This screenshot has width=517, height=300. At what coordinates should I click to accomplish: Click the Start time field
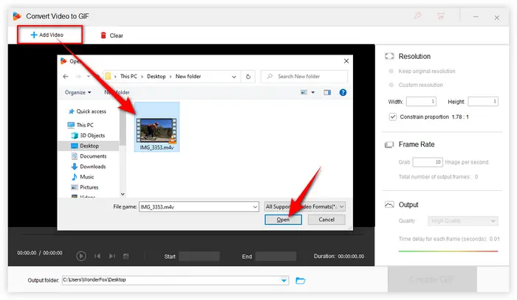coord(199,257)
